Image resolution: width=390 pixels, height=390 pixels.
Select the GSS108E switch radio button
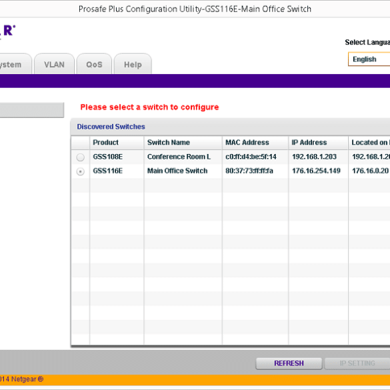pos(81,157)
